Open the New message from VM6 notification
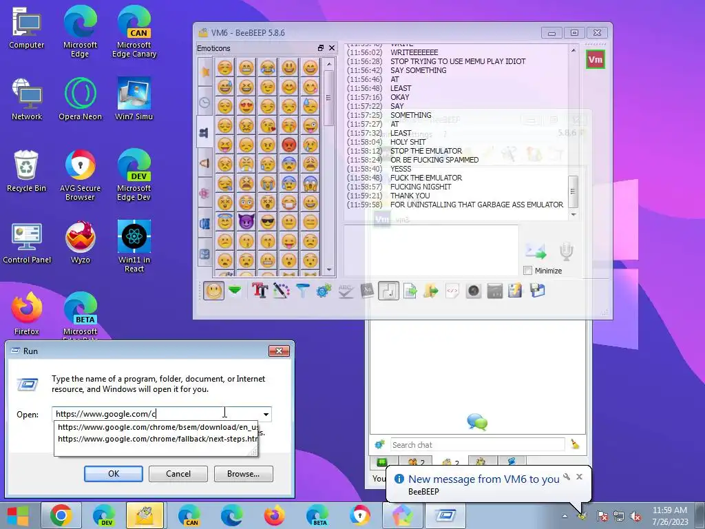This screenshot has width=705, height=529. point(484,479)
